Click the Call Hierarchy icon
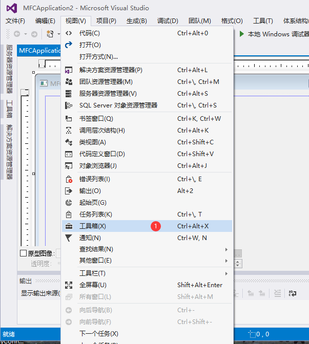 point(69,131)
